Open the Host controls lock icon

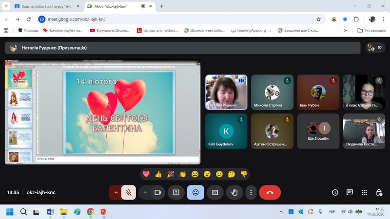pyautogui.click(x=379, y=192)
